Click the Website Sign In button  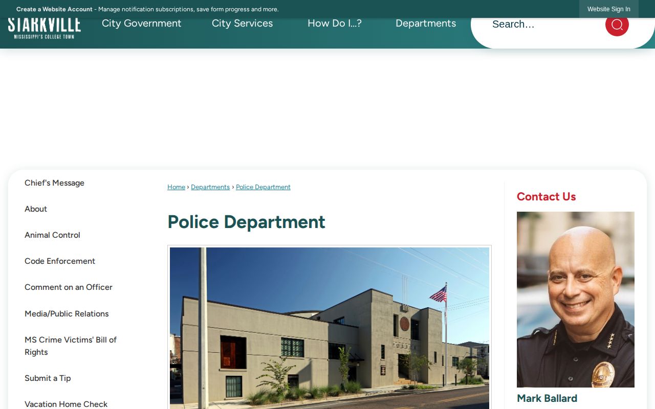(x=608, y=9)
